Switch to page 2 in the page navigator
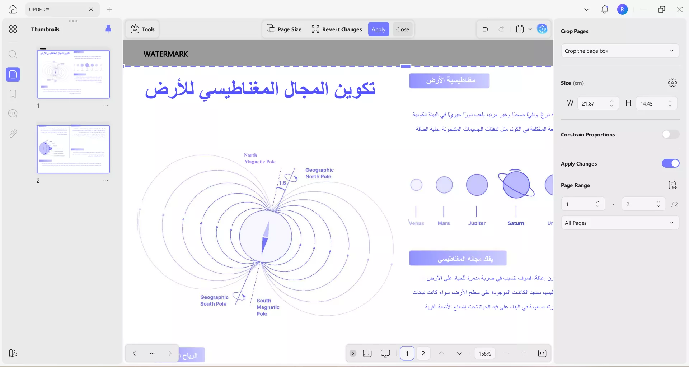Screen dimensions: 689x367 click(x=423, y=353)
